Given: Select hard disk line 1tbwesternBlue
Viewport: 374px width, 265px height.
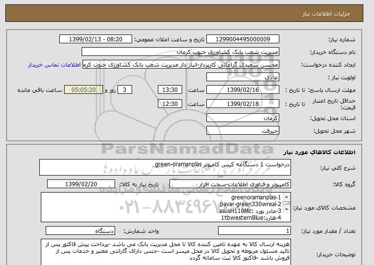Looking at the screenshot, I should pyautogui.click(x=251, y=218).
